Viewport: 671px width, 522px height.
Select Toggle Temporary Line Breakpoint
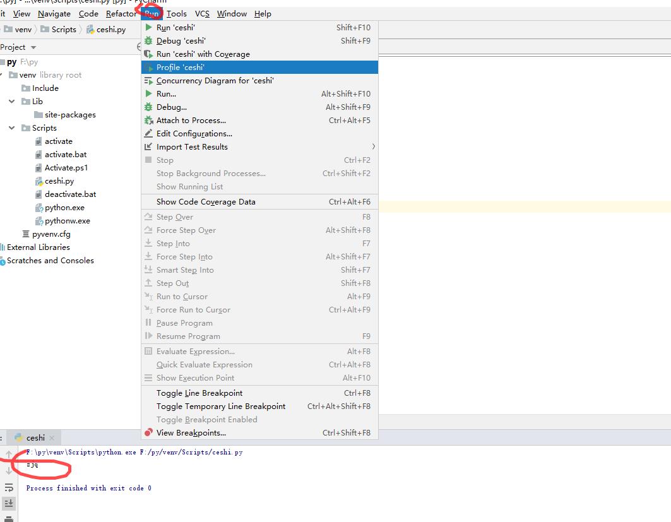pyautogui.click(x=260, y=406)
